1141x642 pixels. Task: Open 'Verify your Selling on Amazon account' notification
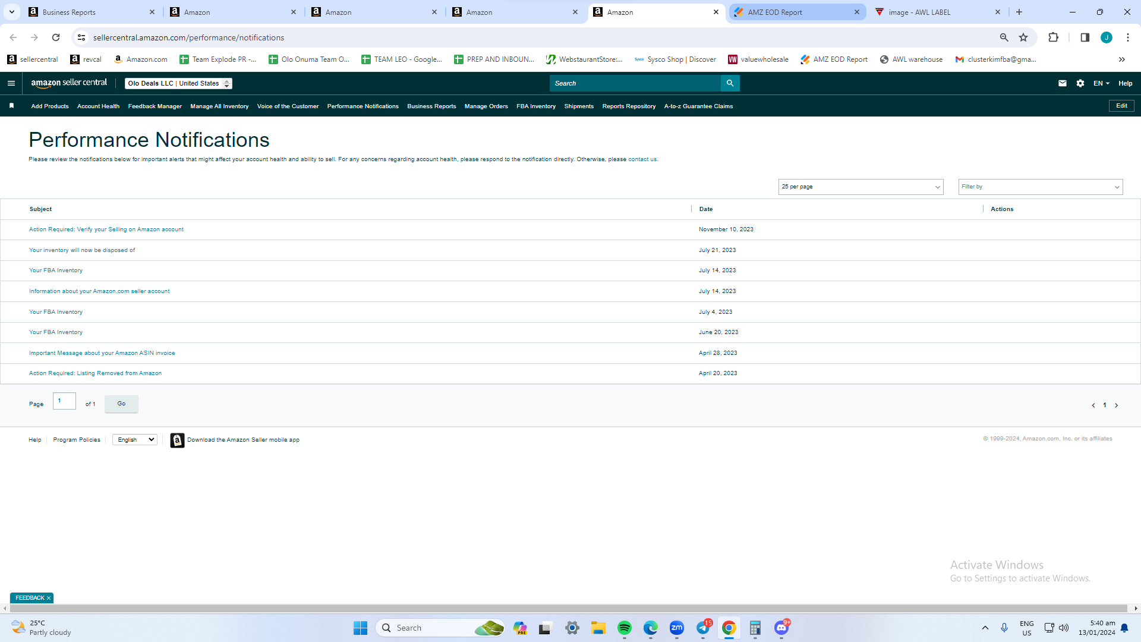[106, 229]
